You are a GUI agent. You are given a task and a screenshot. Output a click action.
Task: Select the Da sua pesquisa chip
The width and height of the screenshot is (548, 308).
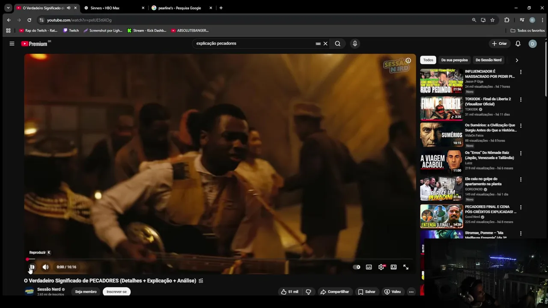coord(454,60)
